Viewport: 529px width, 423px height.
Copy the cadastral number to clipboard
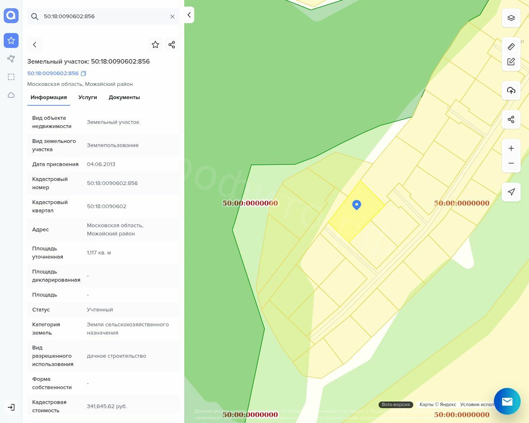click(x=83, y=74)
